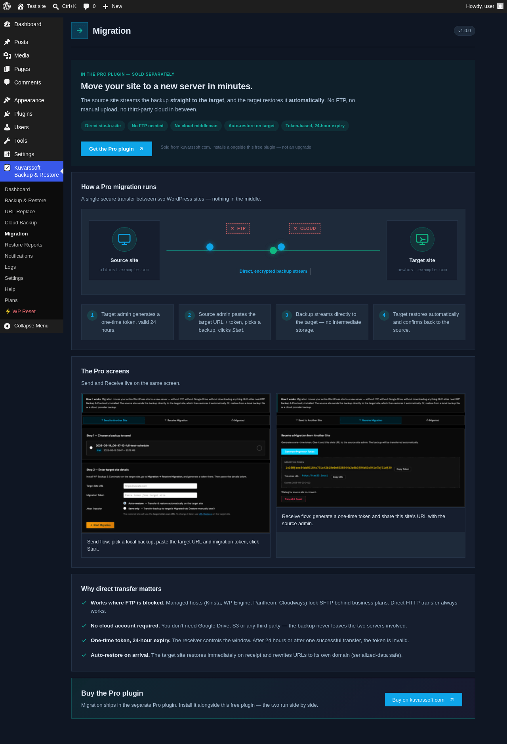Screen dimensions: 507x744
Task: Open the Media library icon in sidebar
Action: (7, 55)
